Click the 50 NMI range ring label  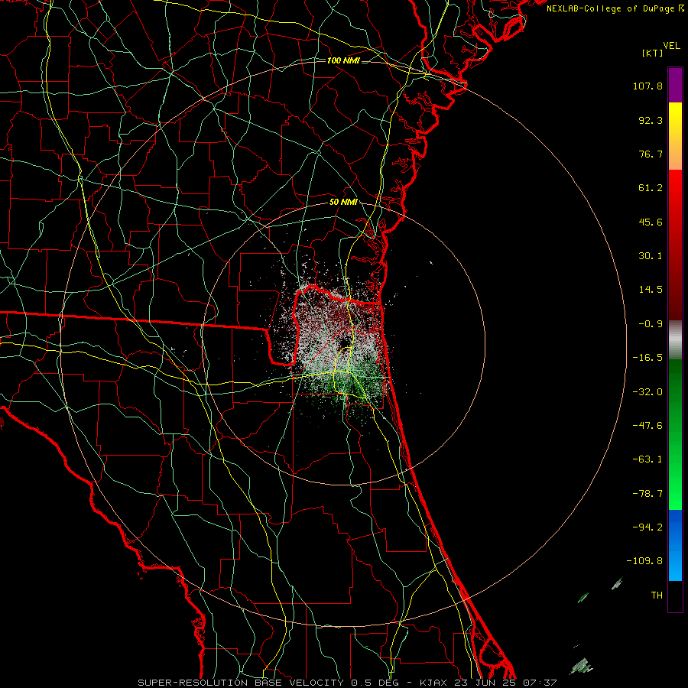point(343,203)
